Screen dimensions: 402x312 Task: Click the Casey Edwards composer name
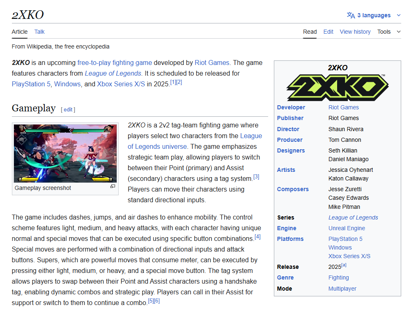point(349,198)
